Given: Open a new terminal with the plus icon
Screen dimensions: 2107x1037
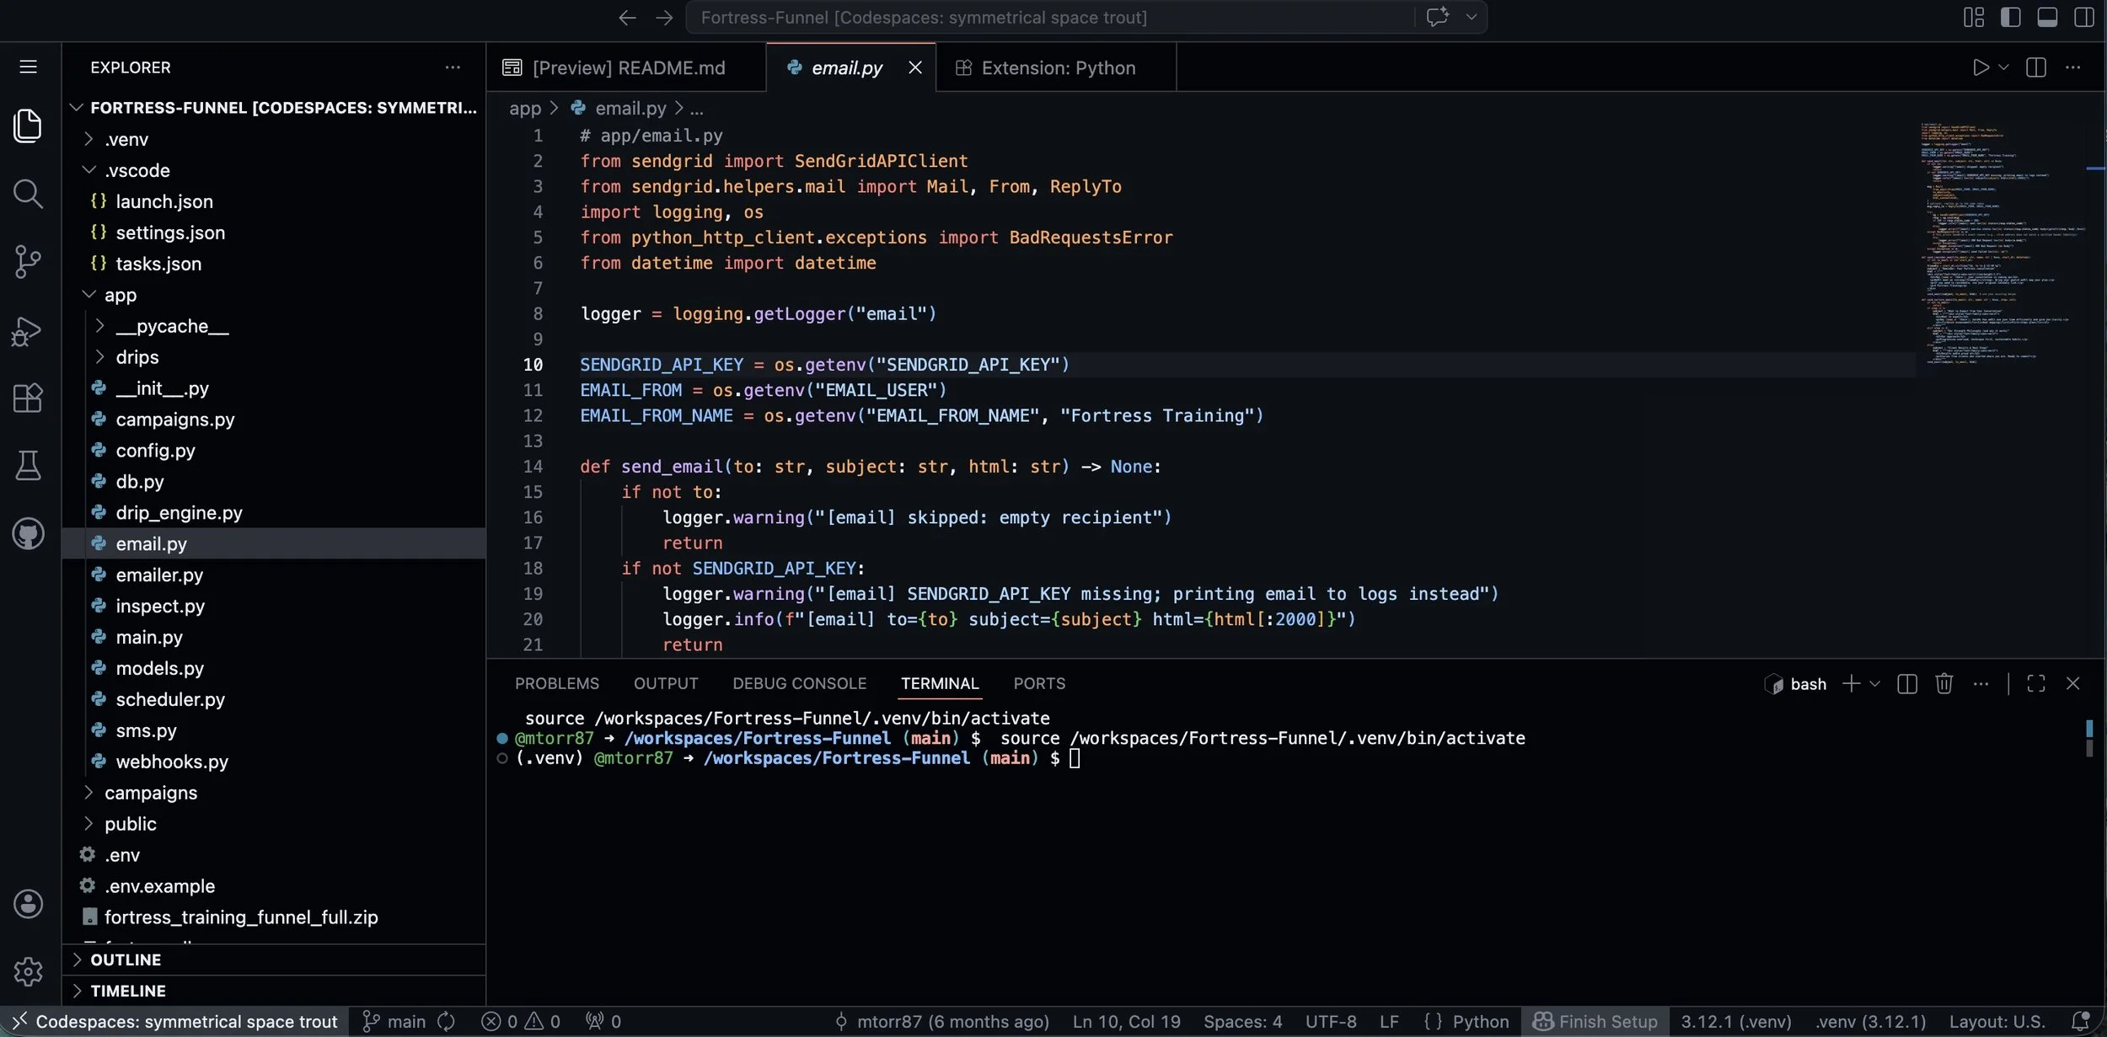Looking at the screenshot, I should pos(1851,683).
